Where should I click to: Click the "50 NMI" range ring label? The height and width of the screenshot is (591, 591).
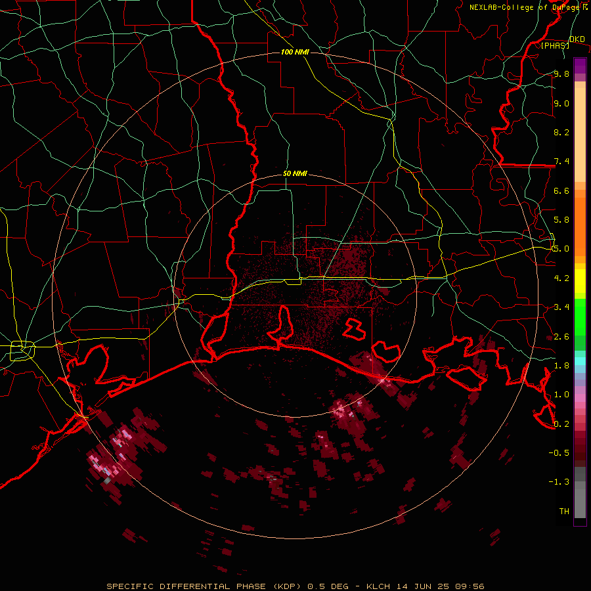pos(295,174)
